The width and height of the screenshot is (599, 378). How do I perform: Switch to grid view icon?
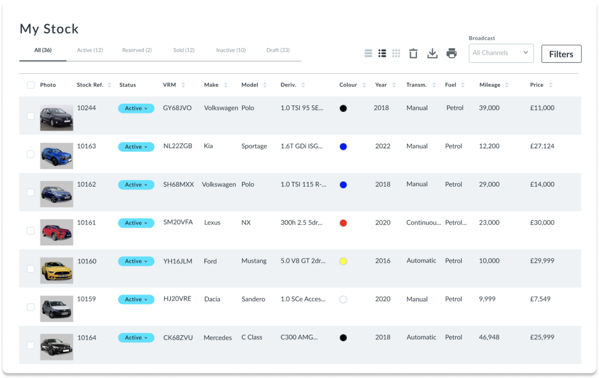[x=396, y=53]
